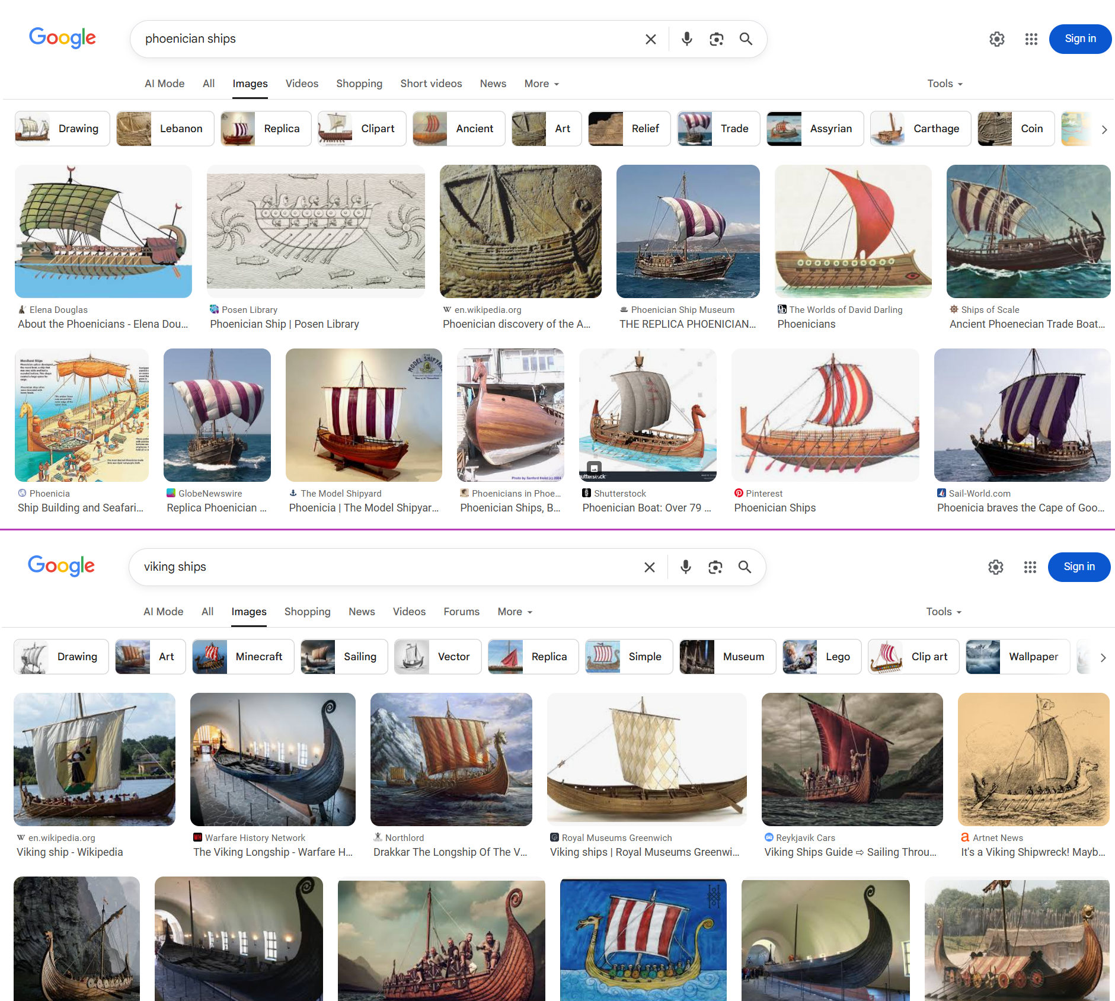Clear the 'phoenician ships' search query
The height and width of the screenshot is (1001, 1115).
650,39
